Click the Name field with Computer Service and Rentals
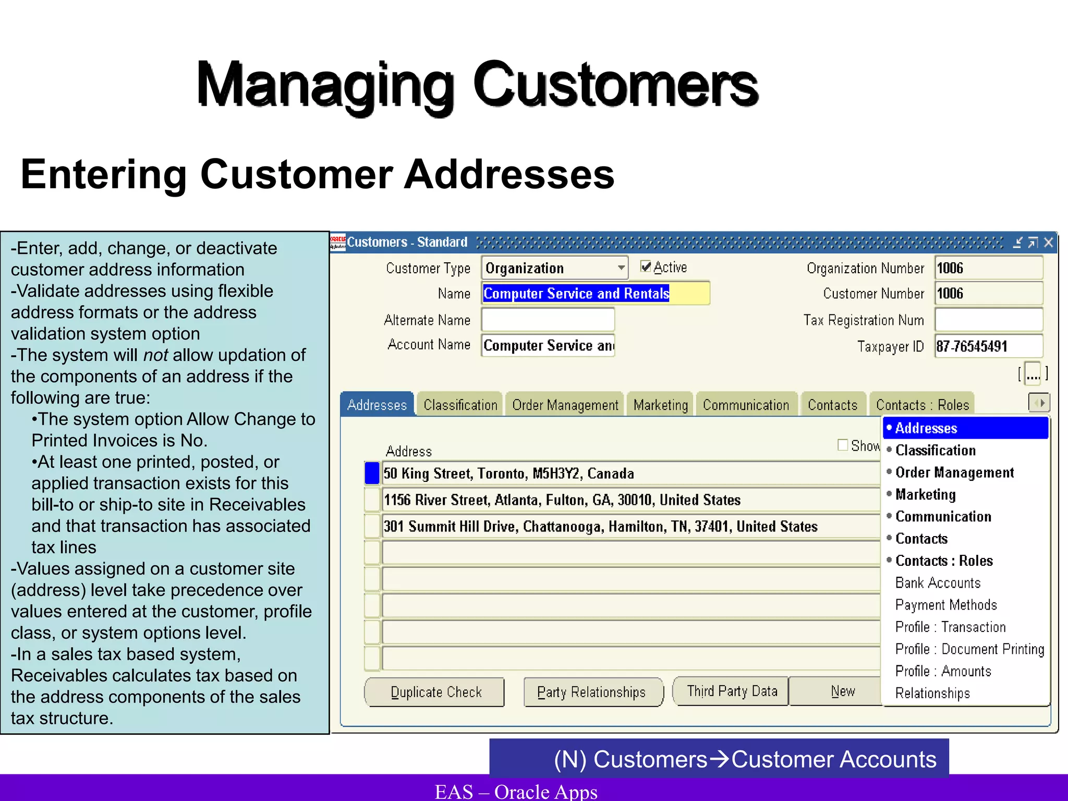Image resolution: width=1068 pixels, height=801 pixels. pos(596,293)
